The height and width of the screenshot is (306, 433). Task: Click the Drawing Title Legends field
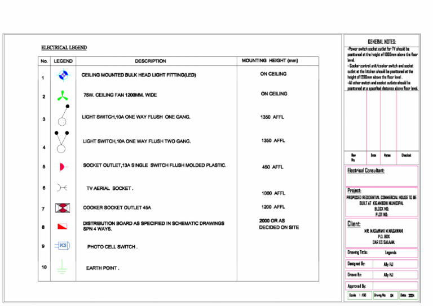pos(382,252)
